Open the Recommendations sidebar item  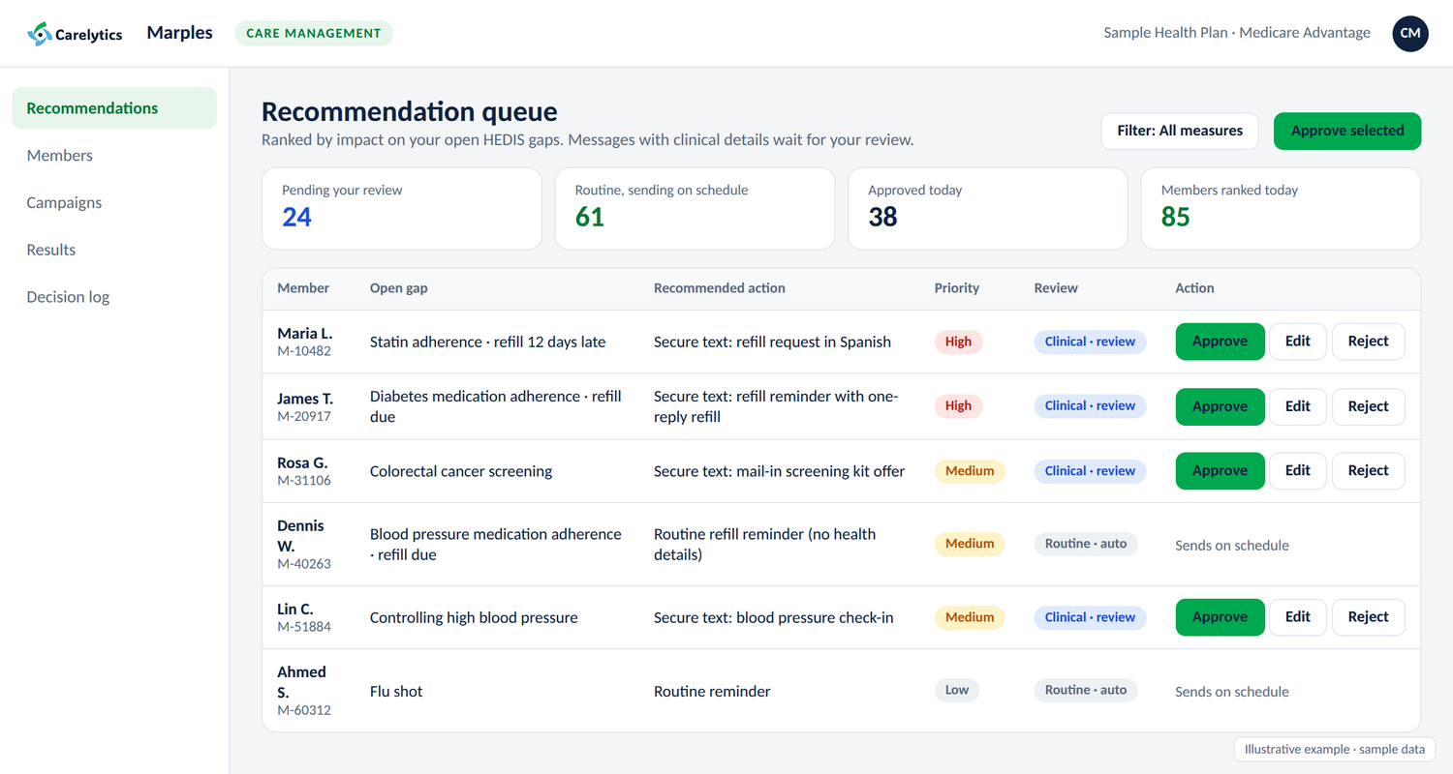(x=114, y=108)
